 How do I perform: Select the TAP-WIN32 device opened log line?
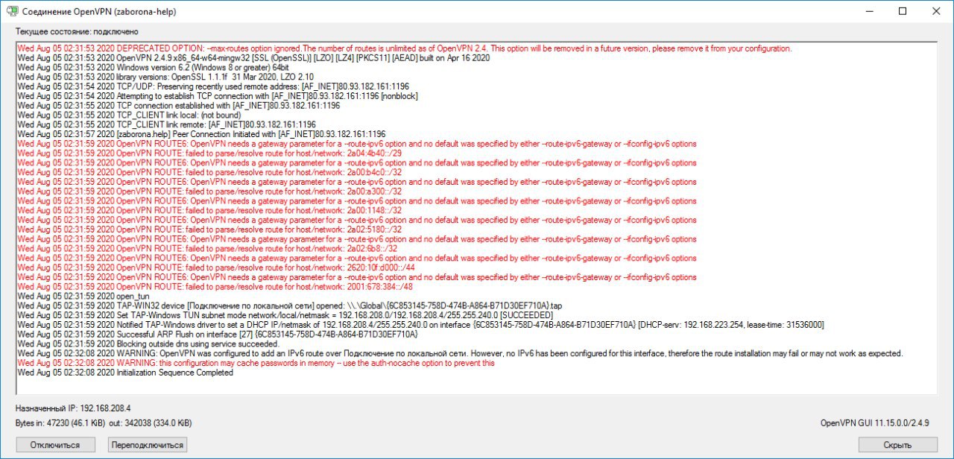tap(289, 306)
